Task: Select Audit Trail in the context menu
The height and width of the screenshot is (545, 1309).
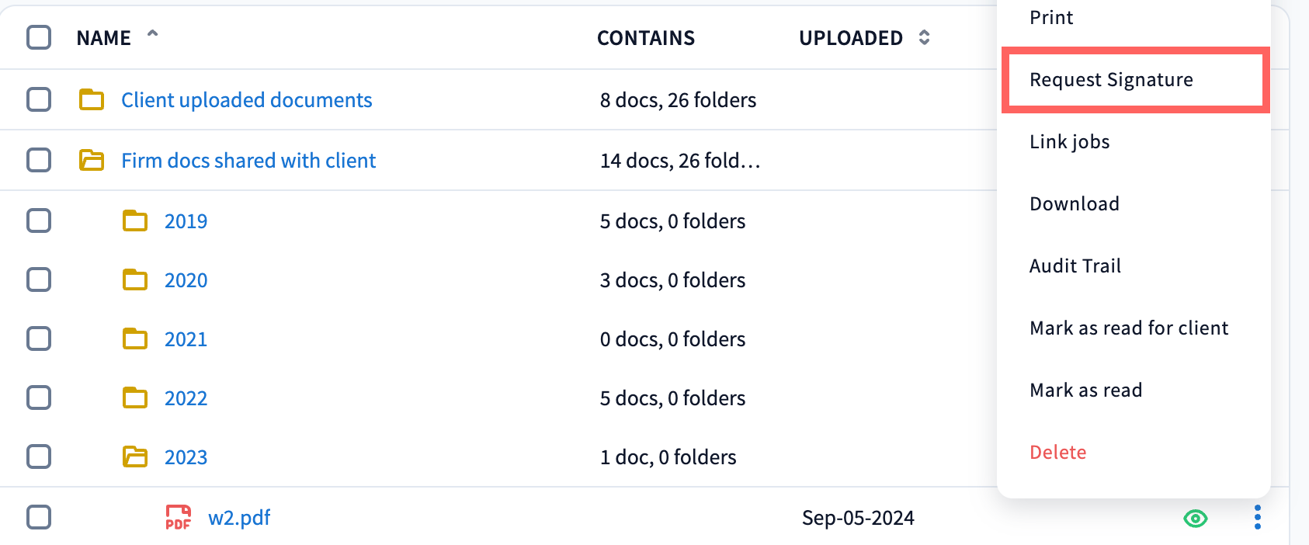Action: pyautogui.click(x=1075, y=266)
